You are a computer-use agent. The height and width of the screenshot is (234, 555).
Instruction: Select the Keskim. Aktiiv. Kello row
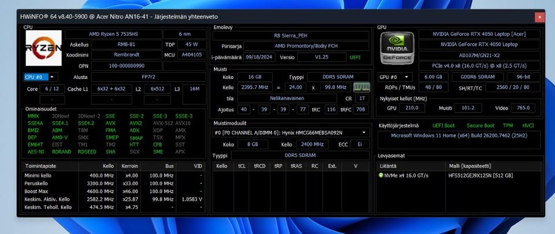(x=113, y=199)
